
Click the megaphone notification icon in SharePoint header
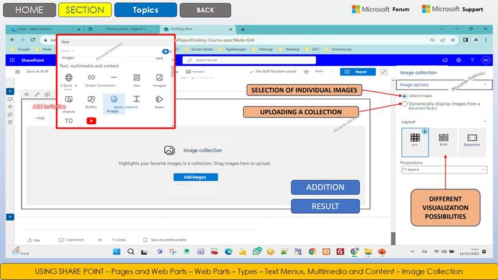(444, 60)
